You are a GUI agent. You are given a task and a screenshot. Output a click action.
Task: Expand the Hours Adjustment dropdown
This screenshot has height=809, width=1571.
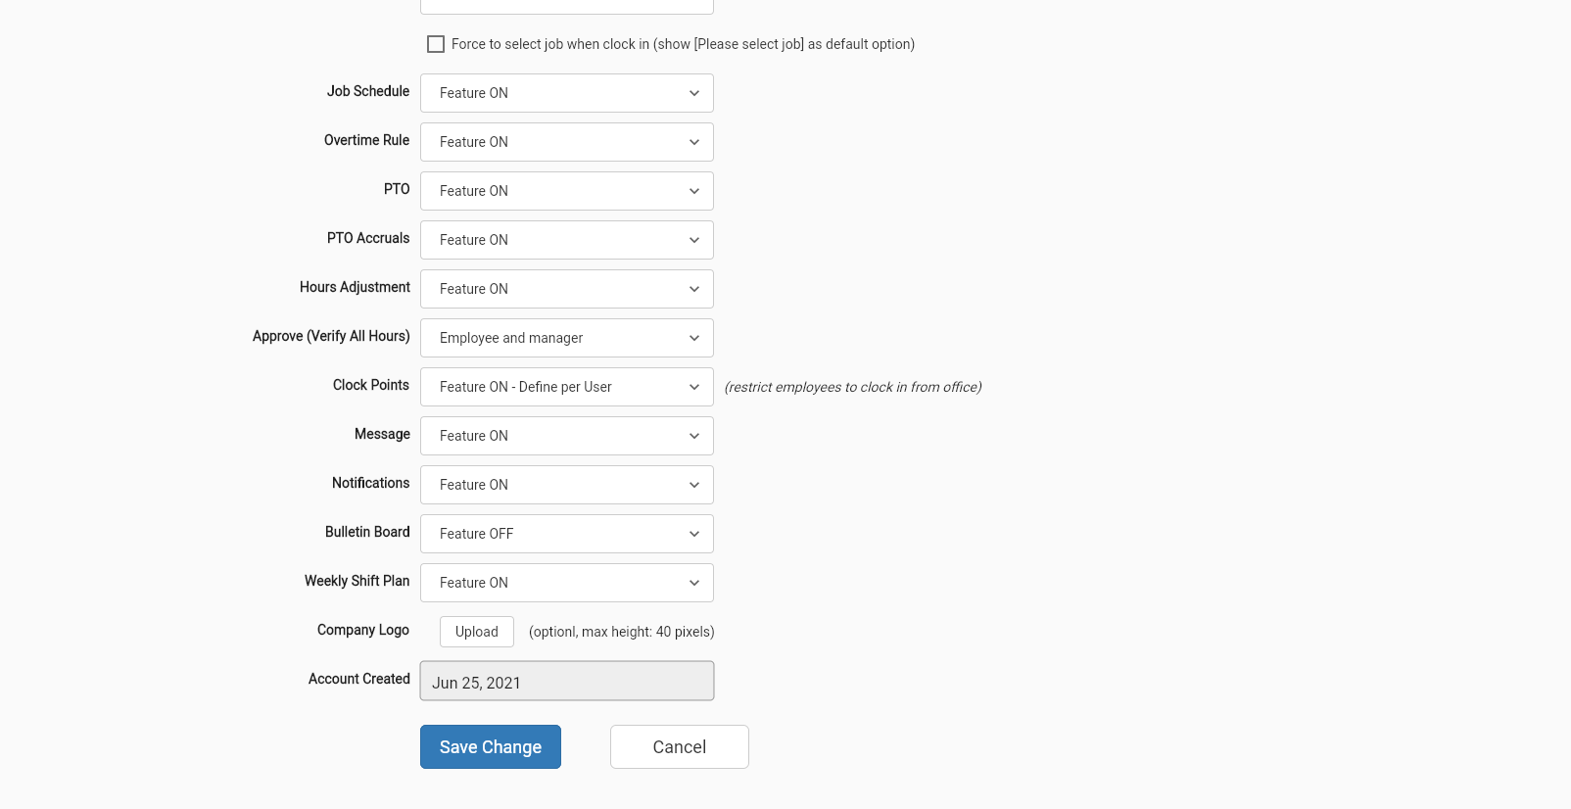[x=567, y=289]
